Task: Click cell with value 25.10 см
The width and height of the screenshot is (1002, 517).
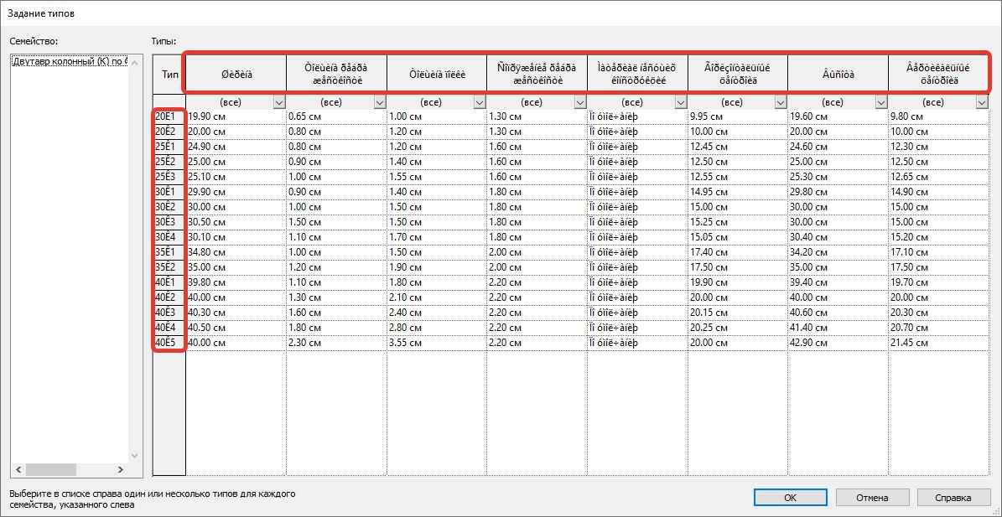Action: point(236,176)
